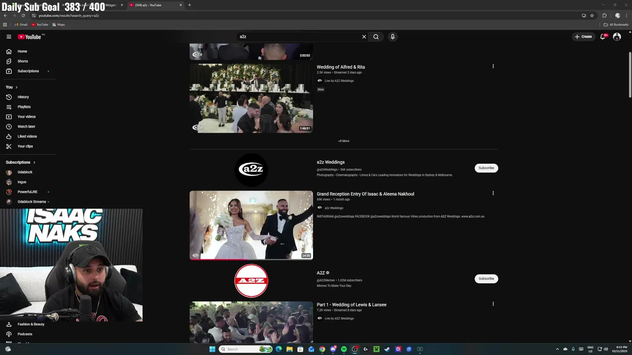This screenshot has height=355, width=632.
Task: Click the browser address bar URL
Action: click(69, 15)
